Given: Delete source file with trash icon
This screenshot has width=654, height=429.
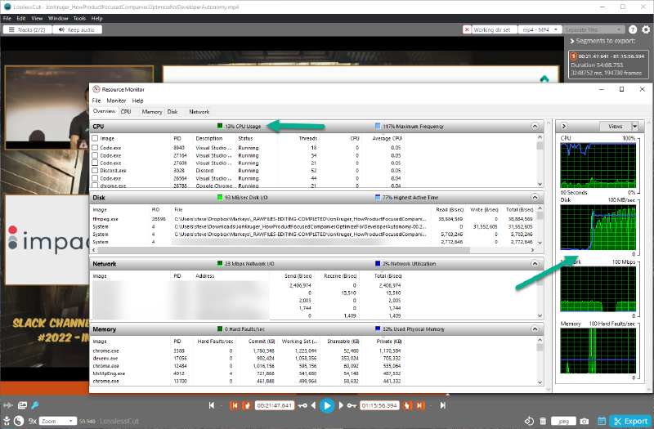Looking at the screenshot, I should tap(543, 421).
